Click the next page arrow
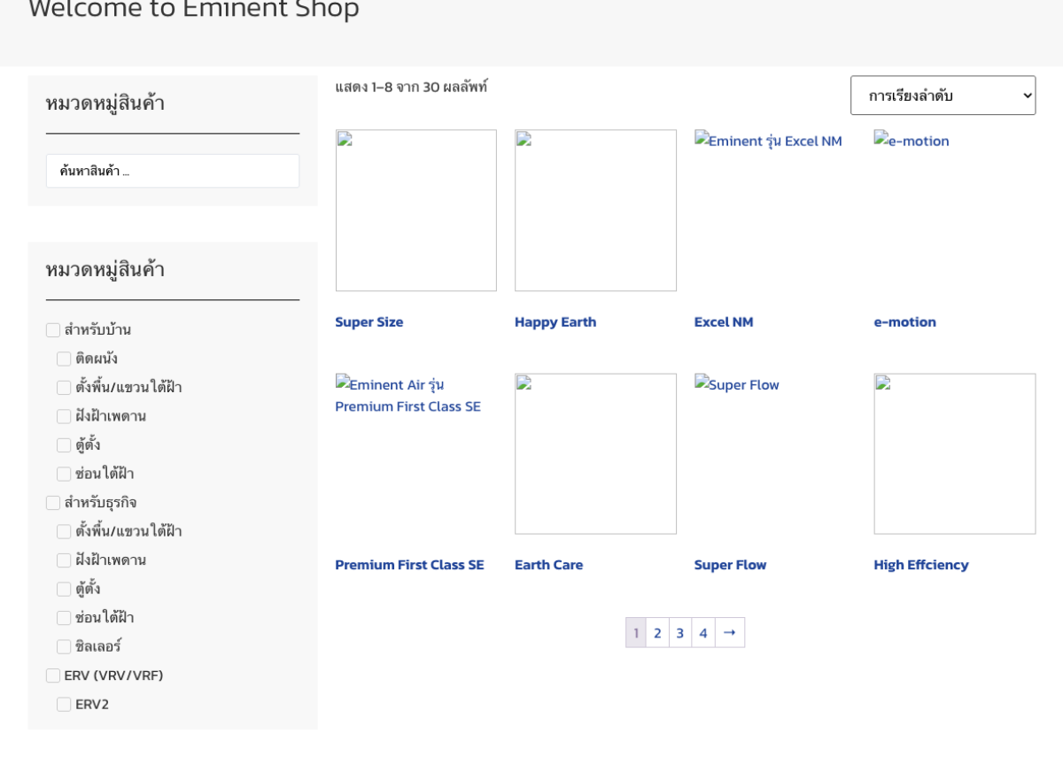This screenshot has height=780, width=1063. 730,633
